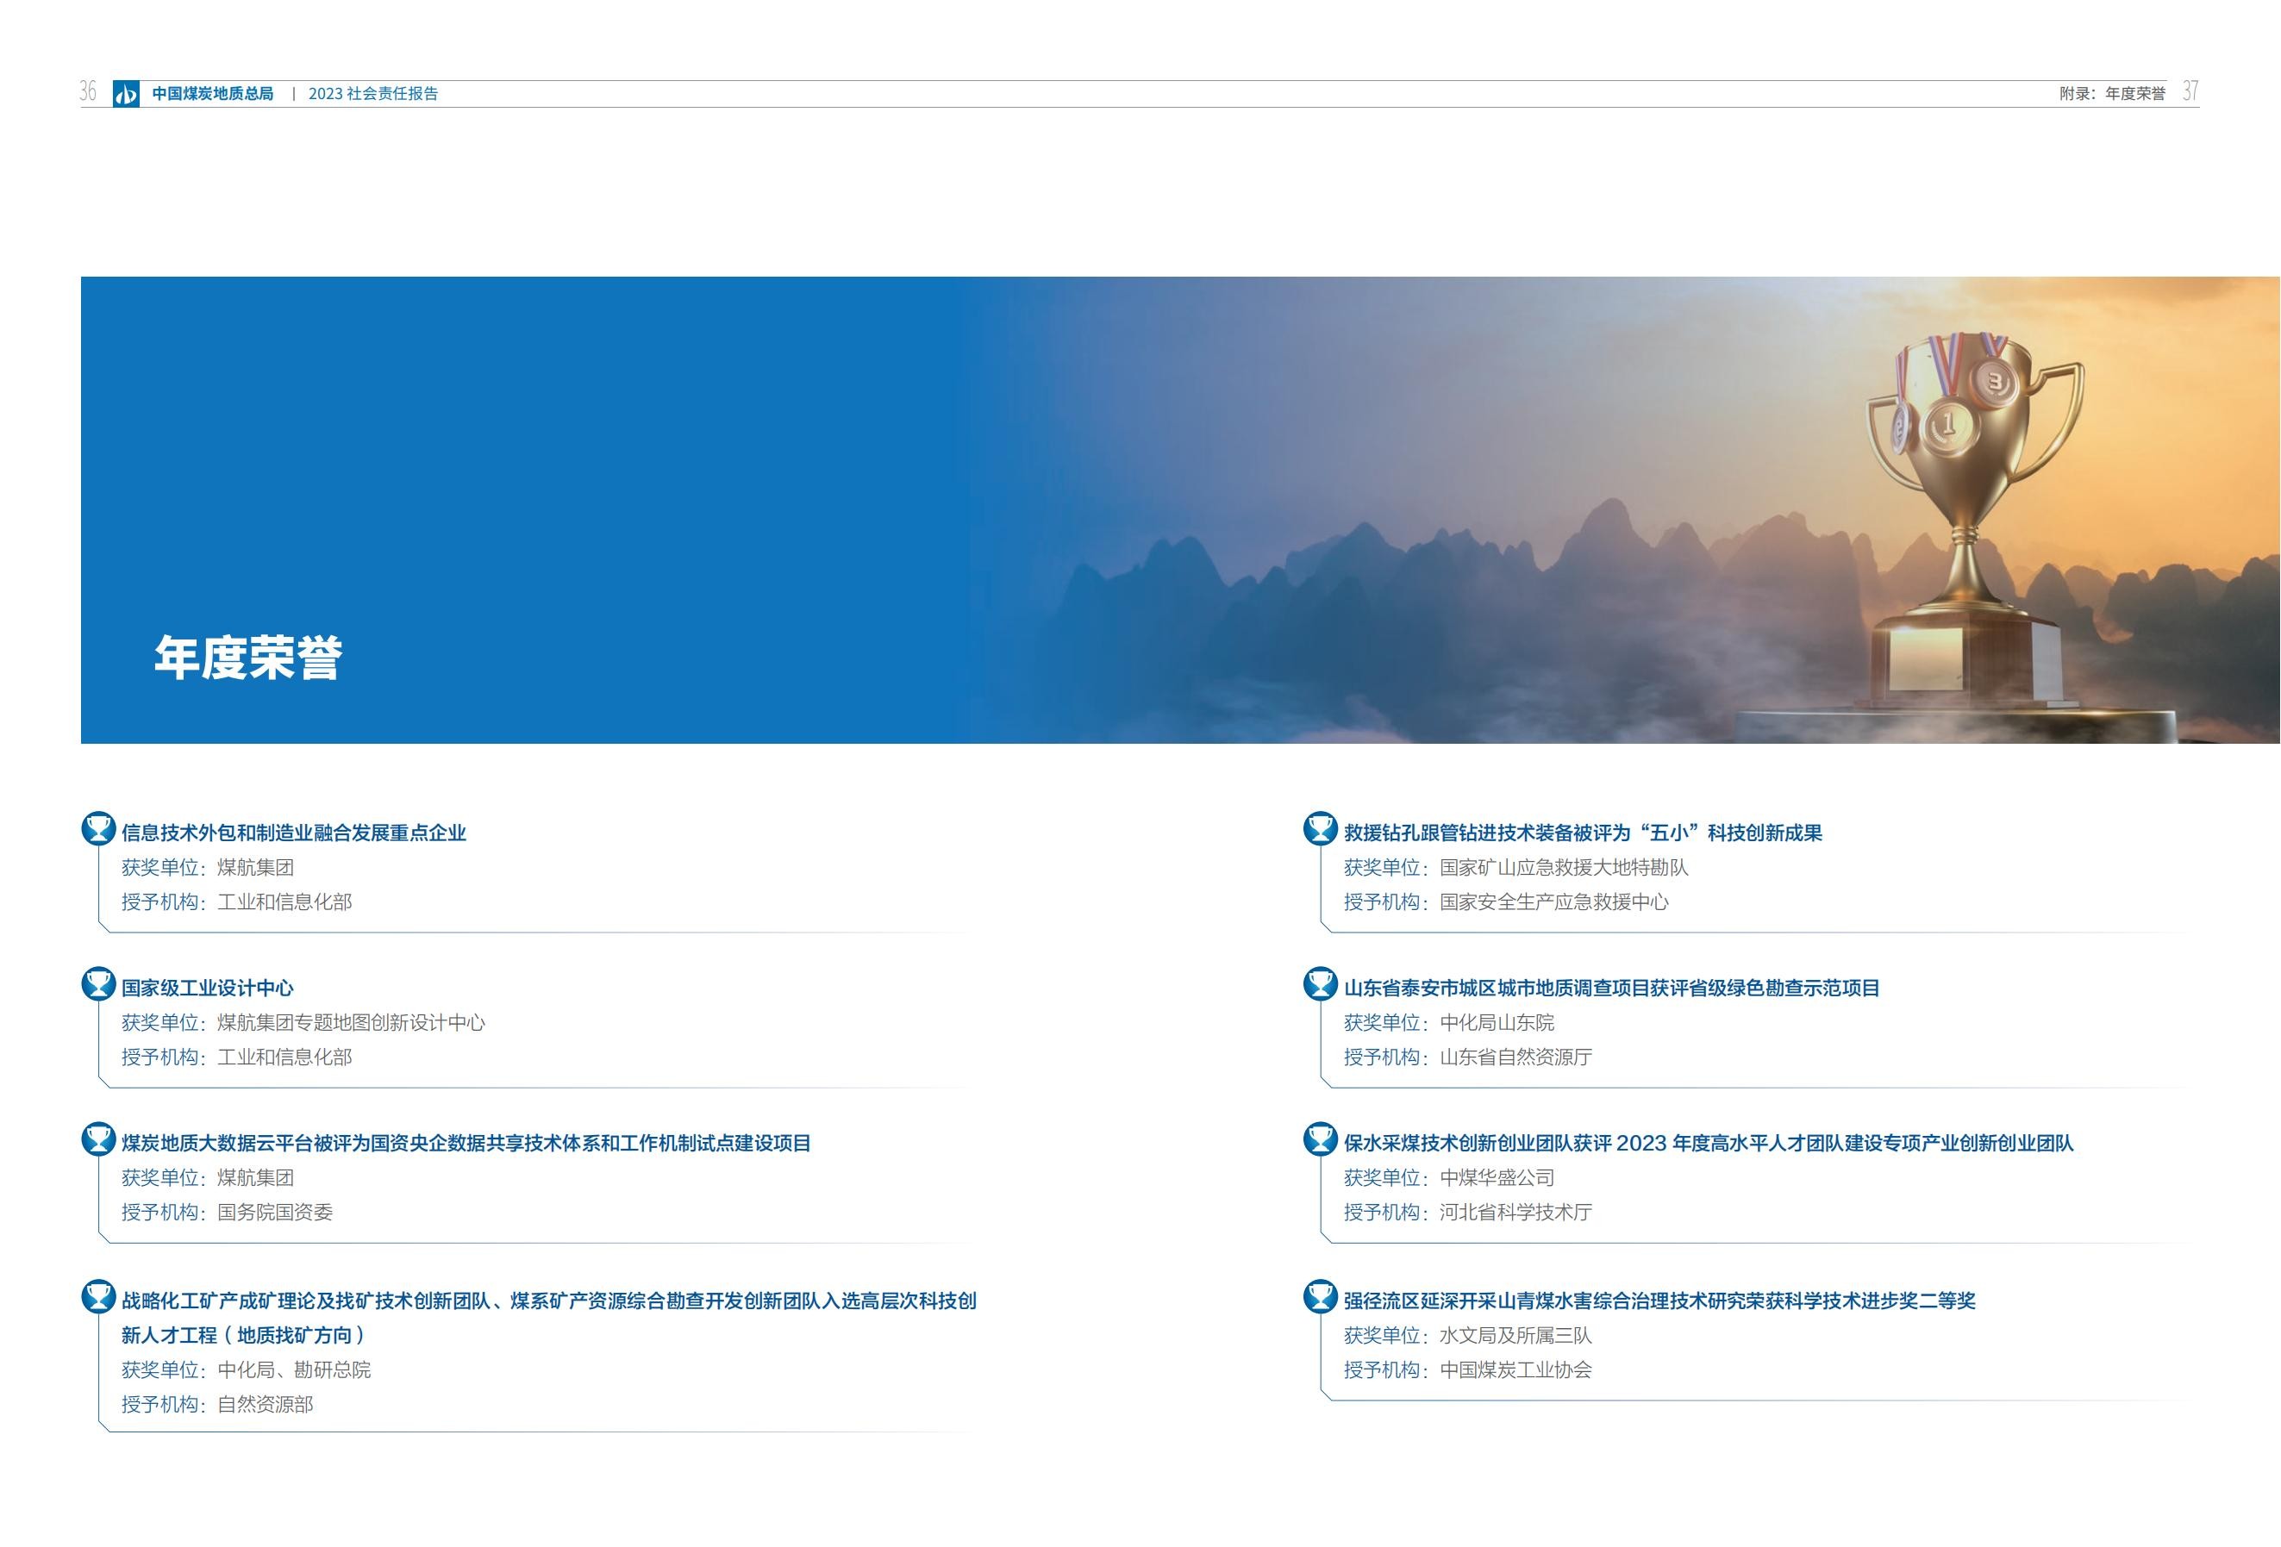Click the China Coal Geology logo icon
The height and width of the screenshot is (1547, 2281).
click(126, 94)
